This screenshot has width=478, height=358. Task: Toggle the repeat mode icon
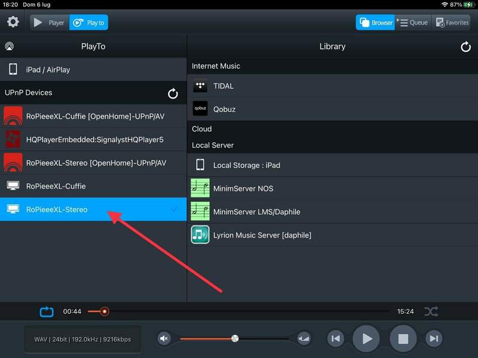pyautogui.click(x=47, y=311)
